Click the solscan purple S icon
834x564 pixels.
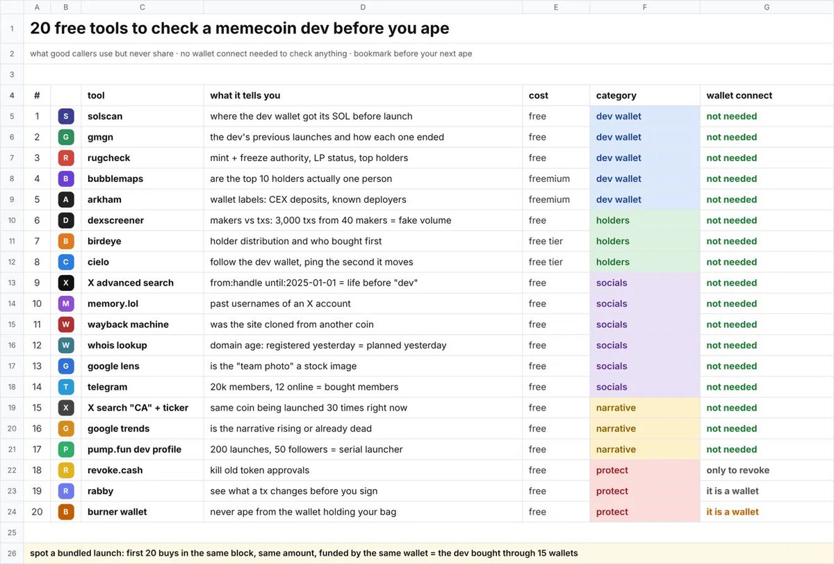pos(66,116)
